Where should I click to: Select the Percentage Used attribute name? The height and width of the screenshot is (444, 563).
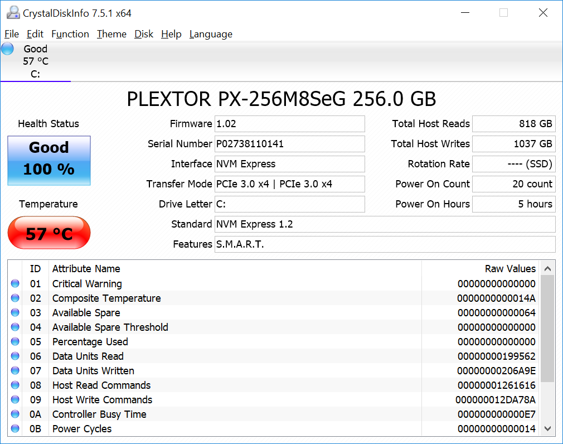[x=90, y=341]
